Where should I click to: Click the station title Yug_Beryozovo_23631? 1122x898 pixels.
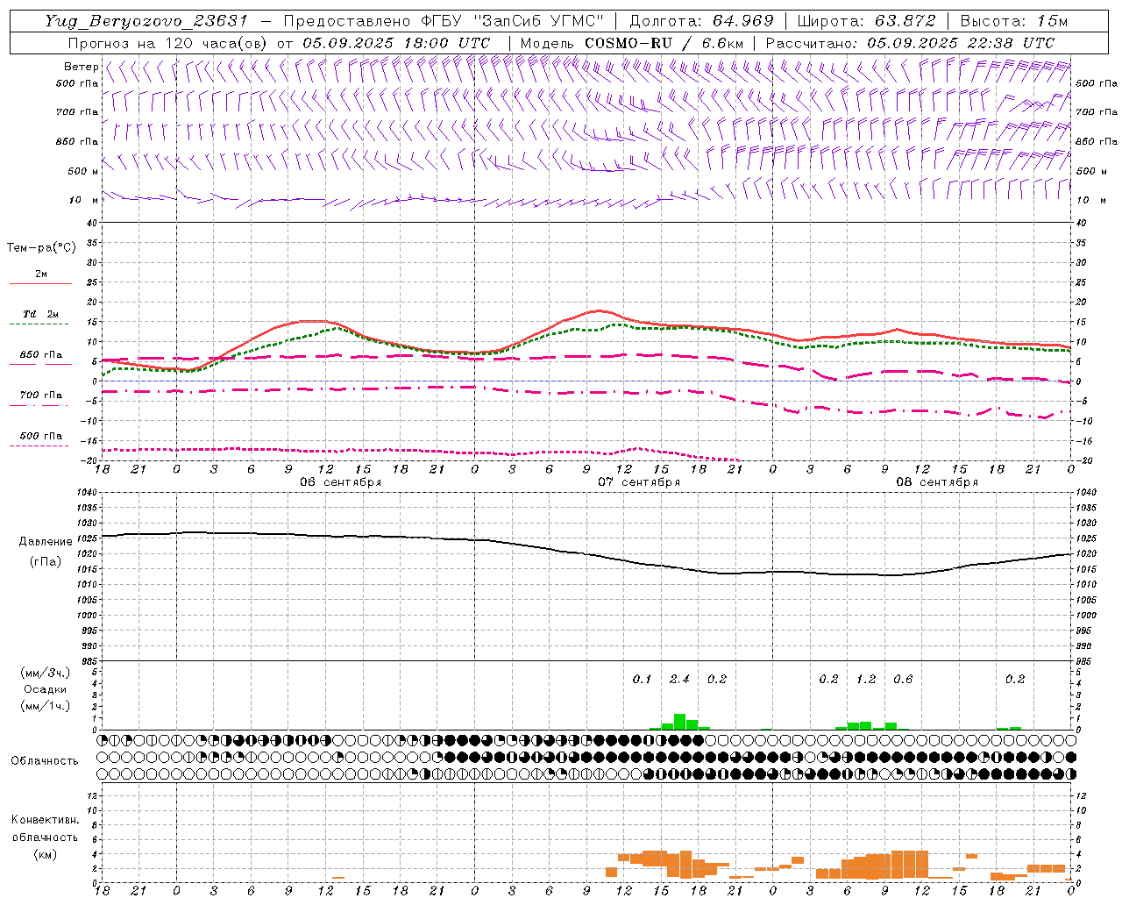tap(146, 21)
